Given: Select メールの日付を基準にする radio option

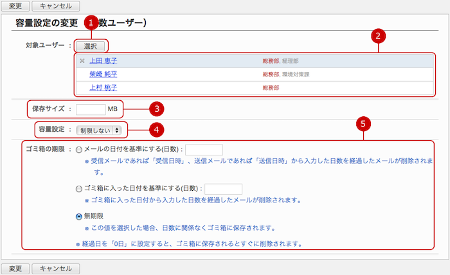Looking at the screenshot, I should (x=79, y=150).
